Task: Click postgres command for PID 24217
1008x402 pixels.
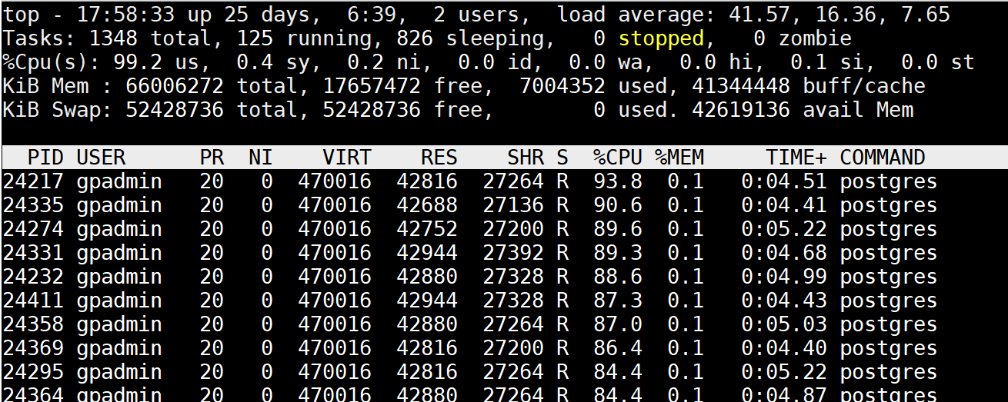Action: pyautogui.click(x=889, y=182)
